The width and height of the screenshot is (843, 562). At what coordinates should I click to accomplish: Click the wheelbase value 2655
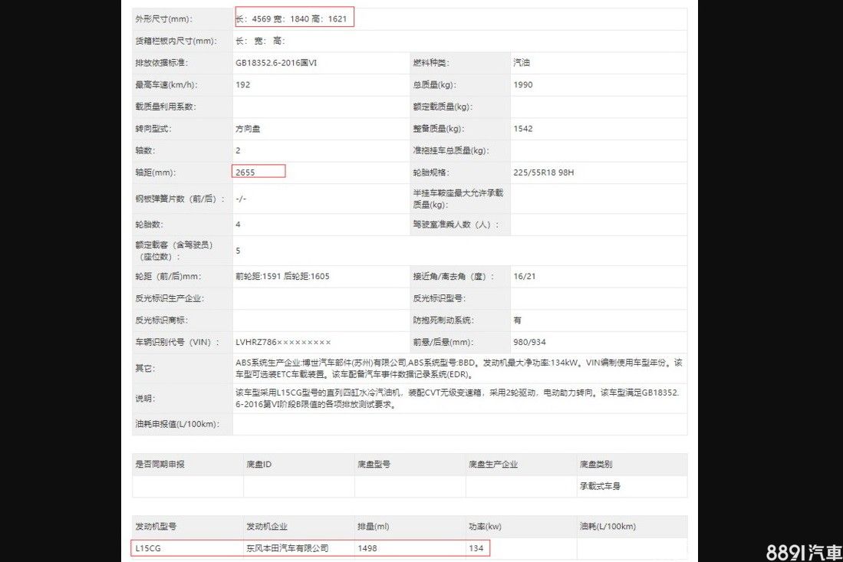click(x=246, y=173)
